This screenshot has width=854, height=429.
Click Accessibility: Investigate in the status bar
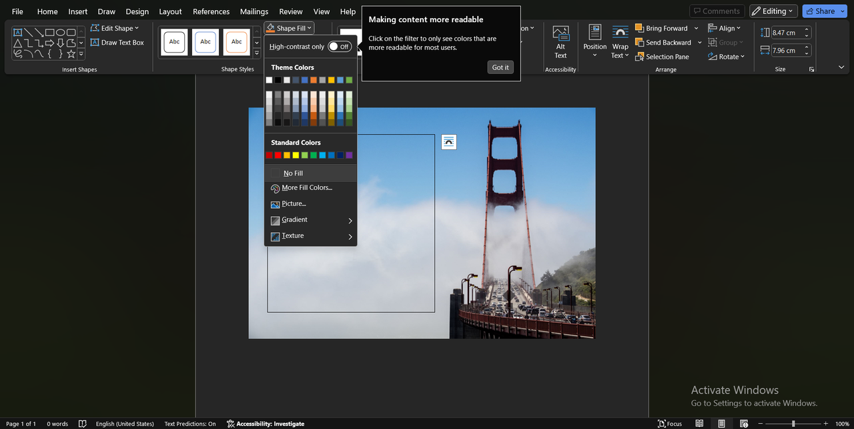[265, 424]
